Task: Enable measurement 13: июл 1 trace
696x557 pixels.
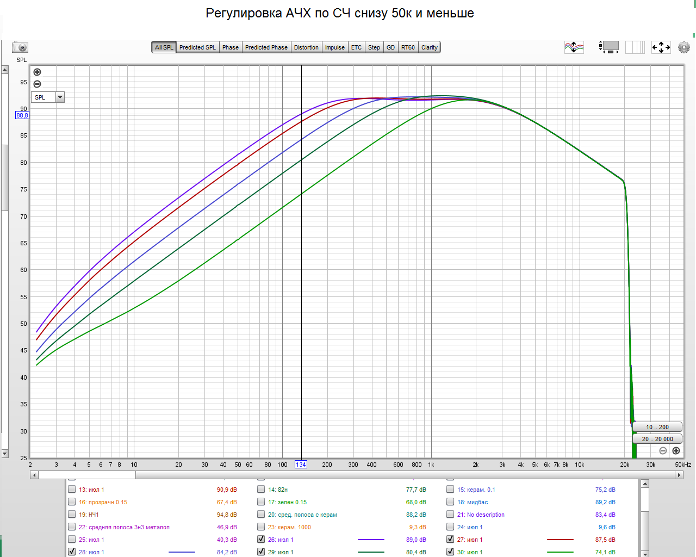Action: 72,489
